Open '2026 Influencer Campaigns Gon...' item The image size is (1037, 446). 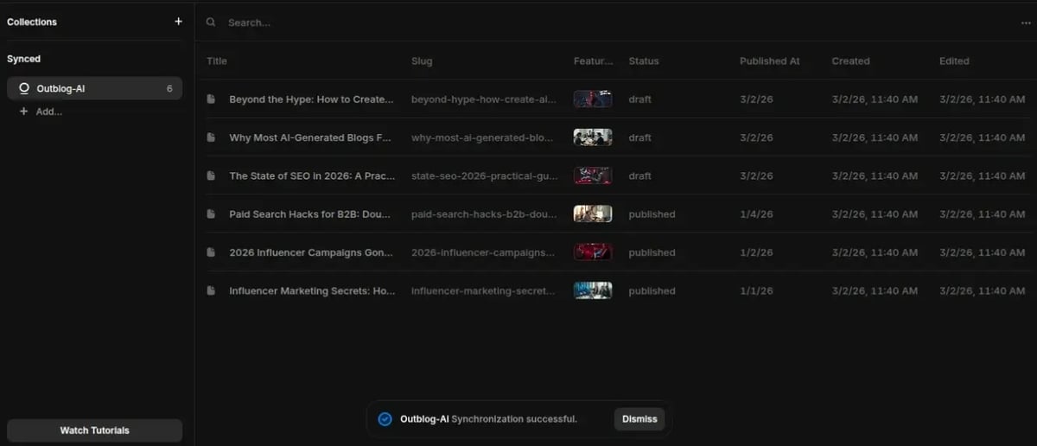tap(311, 252)
